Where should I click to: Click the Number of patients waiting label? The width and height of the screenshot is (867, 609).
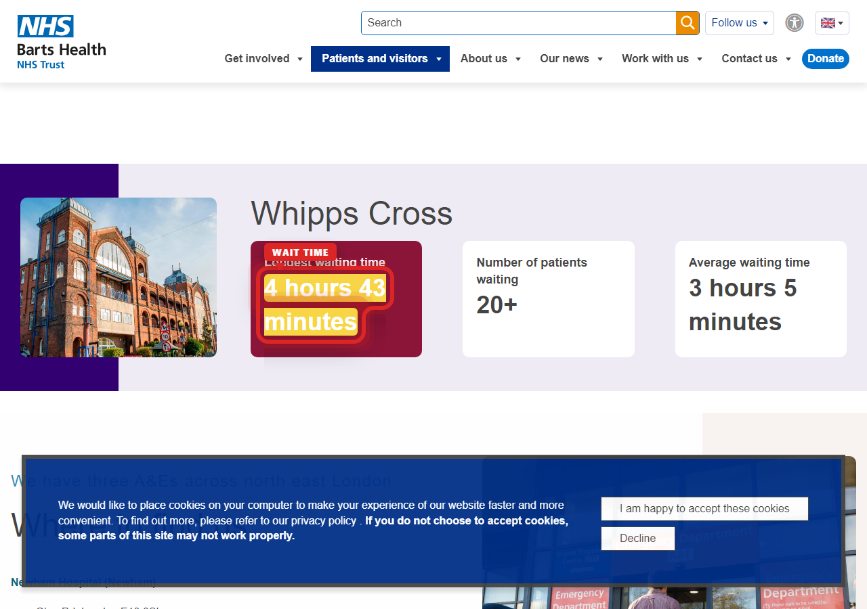point(532,271)
